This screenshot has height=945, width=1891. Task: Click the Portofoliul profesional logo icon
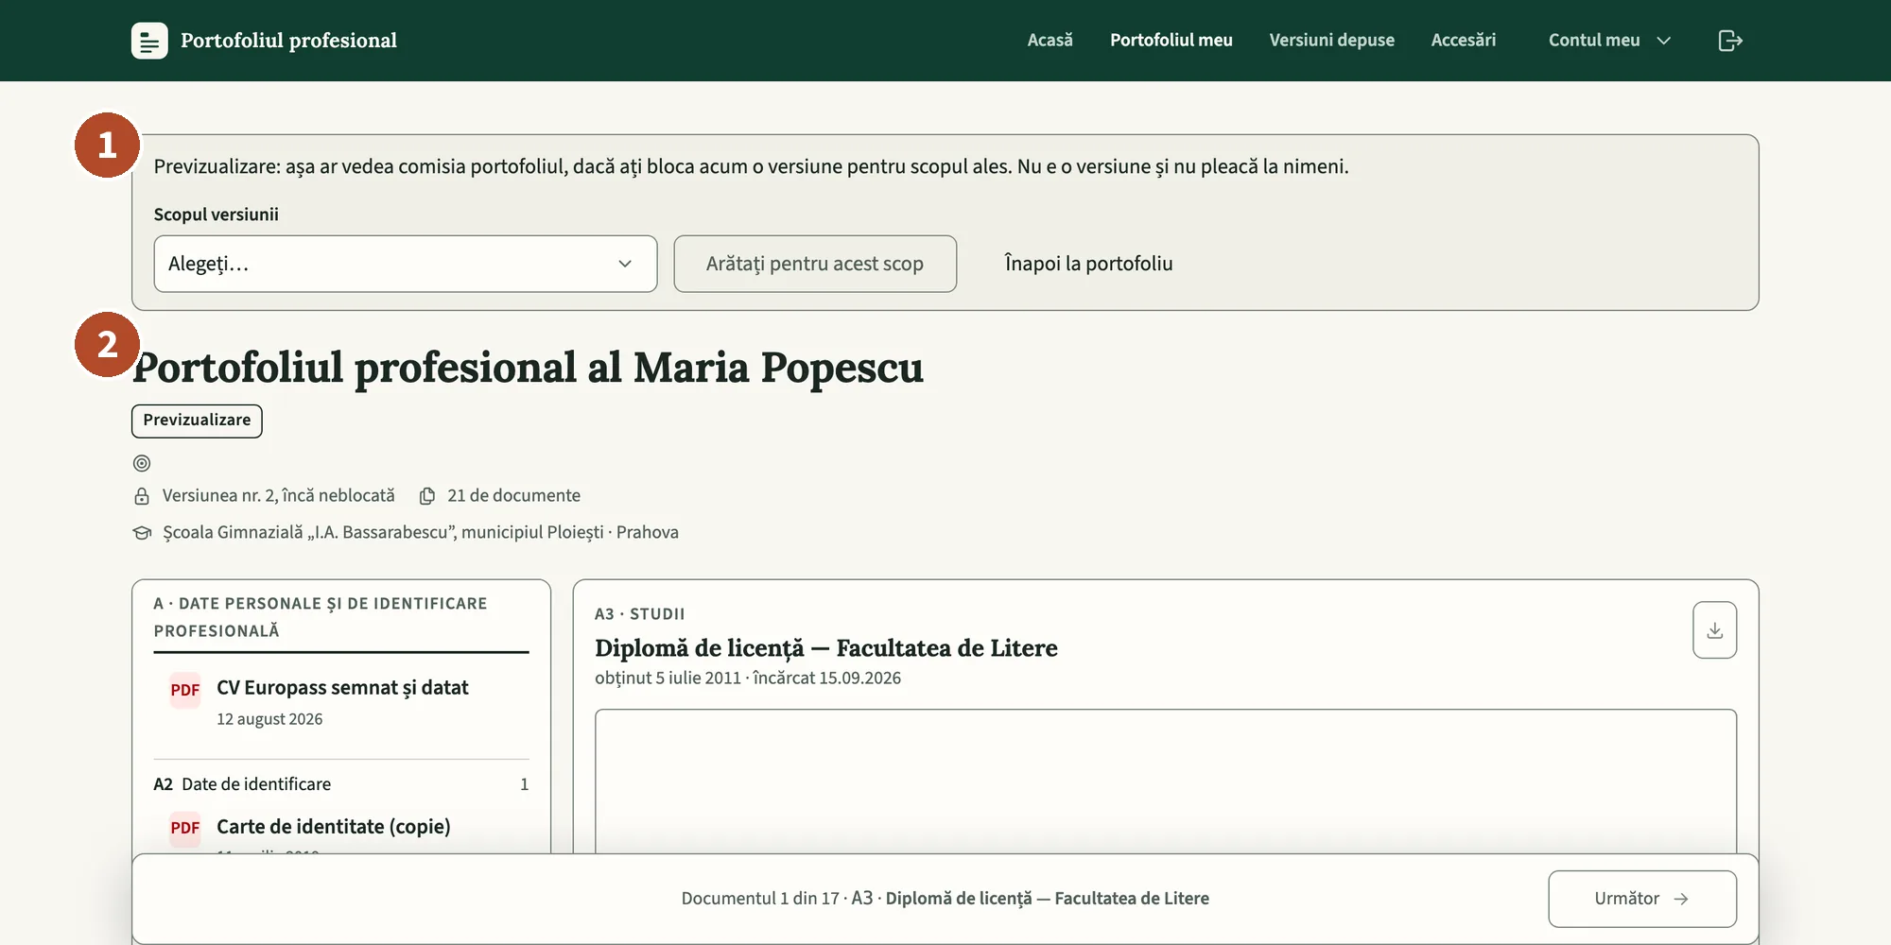pos(149,41)
